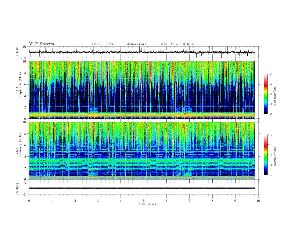The width and height of the screenshot is (291, 225).
Task: Click the log(PSD) label beside ch.2 colorbar
Action: pos(275,156)
